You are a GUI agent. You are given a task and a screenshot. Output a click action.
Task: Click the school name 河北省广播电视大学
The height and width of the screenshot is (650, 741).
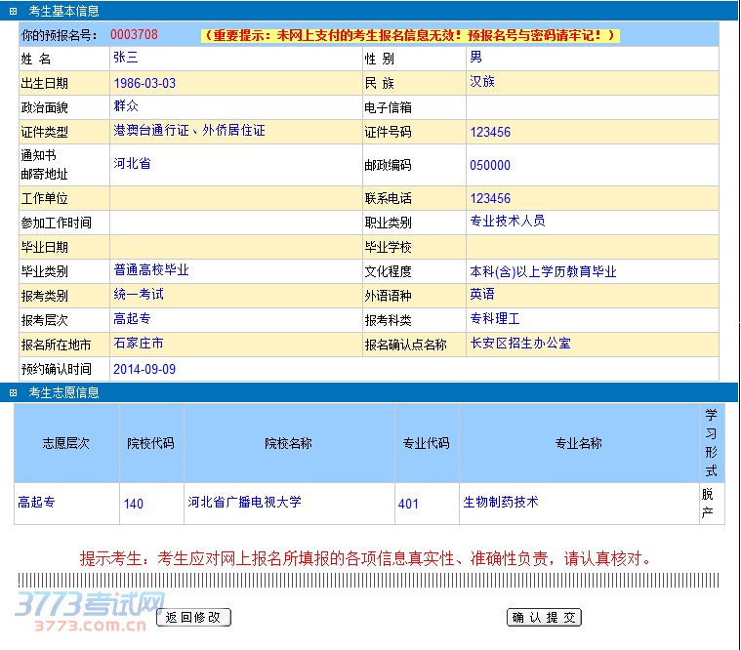(244, 503)
